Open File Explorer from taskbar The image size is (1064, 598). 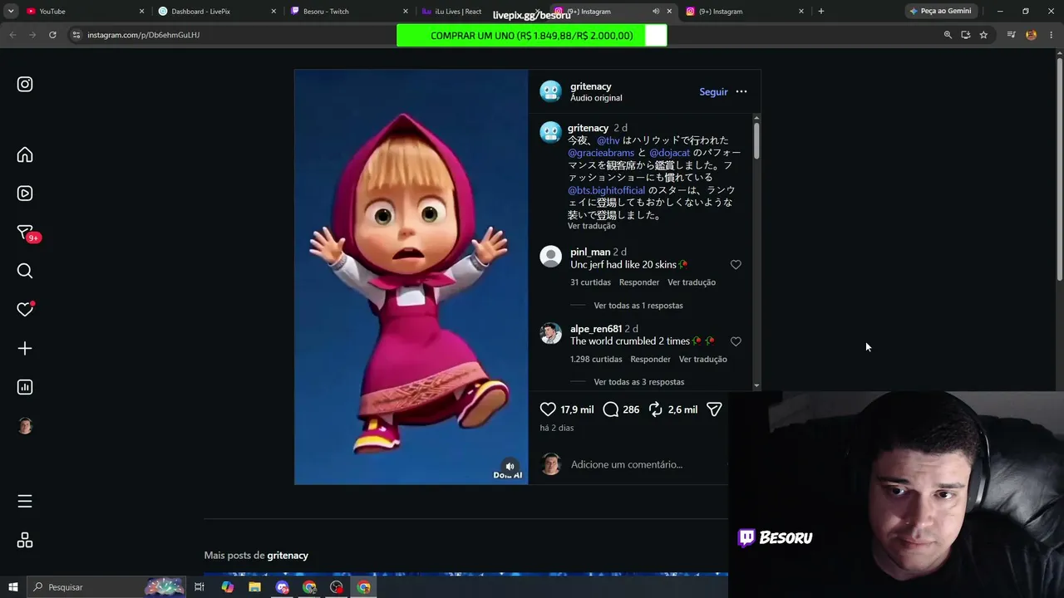(x=254, y=587)
